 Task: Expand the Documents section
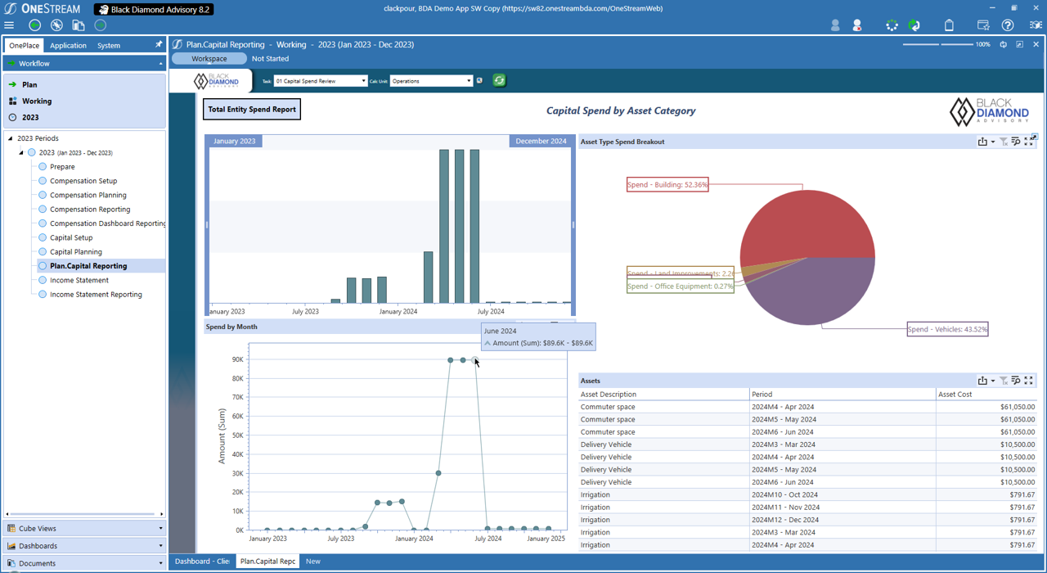pos(84,563)
